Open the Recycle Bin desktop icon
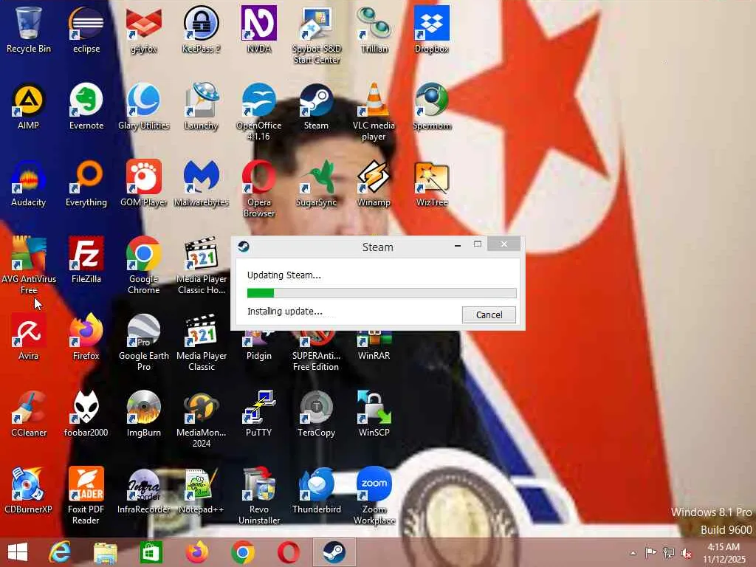756x567 pixels. [29, 30]
